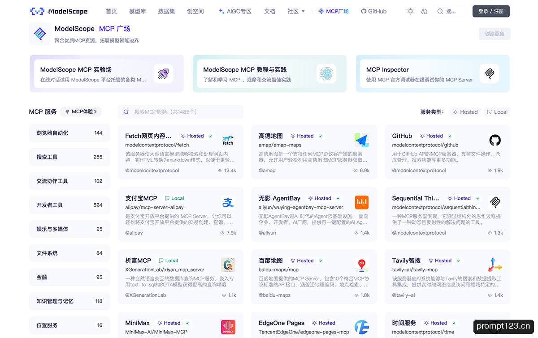Select 浏览器自动化 category
Viewport: 538px width, 338px height.
pos(69,133)
